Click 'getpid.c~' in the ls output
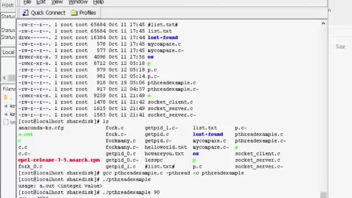The height and width of the screenshot is (198, 352). click(x=158, y=141)
